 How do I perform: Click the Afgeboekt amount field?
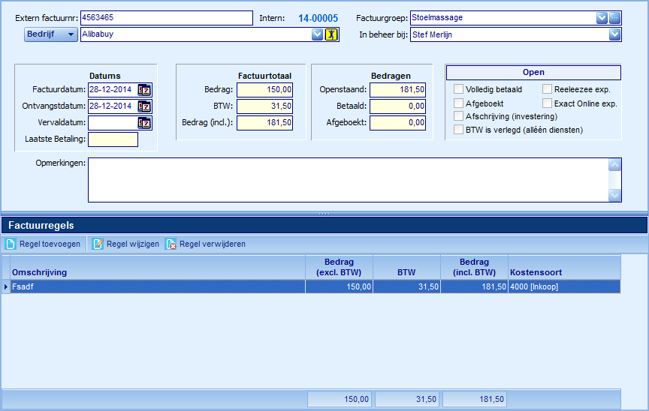(x=398, y=123)
